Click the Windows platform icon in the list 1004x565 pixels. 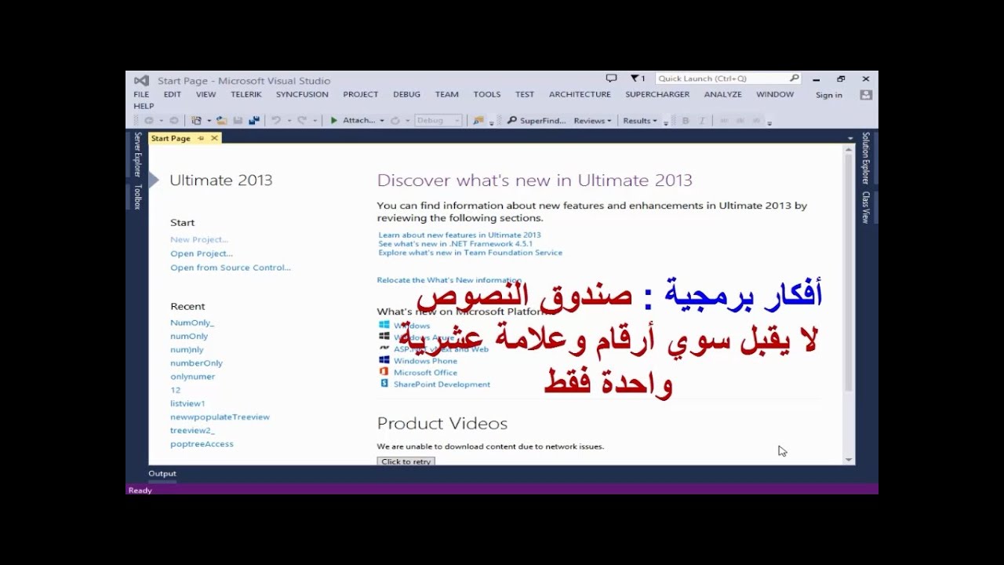[384, 325]
